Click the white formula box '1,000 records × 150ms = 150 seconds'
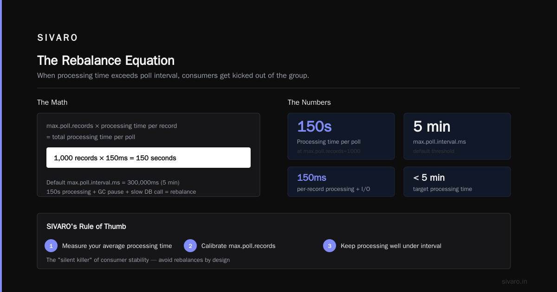 (x=149, y=158)
